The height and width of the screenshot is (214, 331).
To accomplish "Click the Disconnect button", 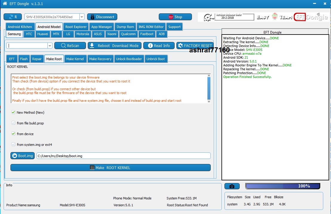I will (x=102, y=17).
